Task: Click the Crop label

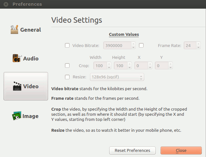Action: point(84,66)
